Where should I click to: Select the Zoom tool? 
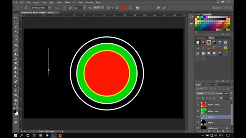coord(15,104)
